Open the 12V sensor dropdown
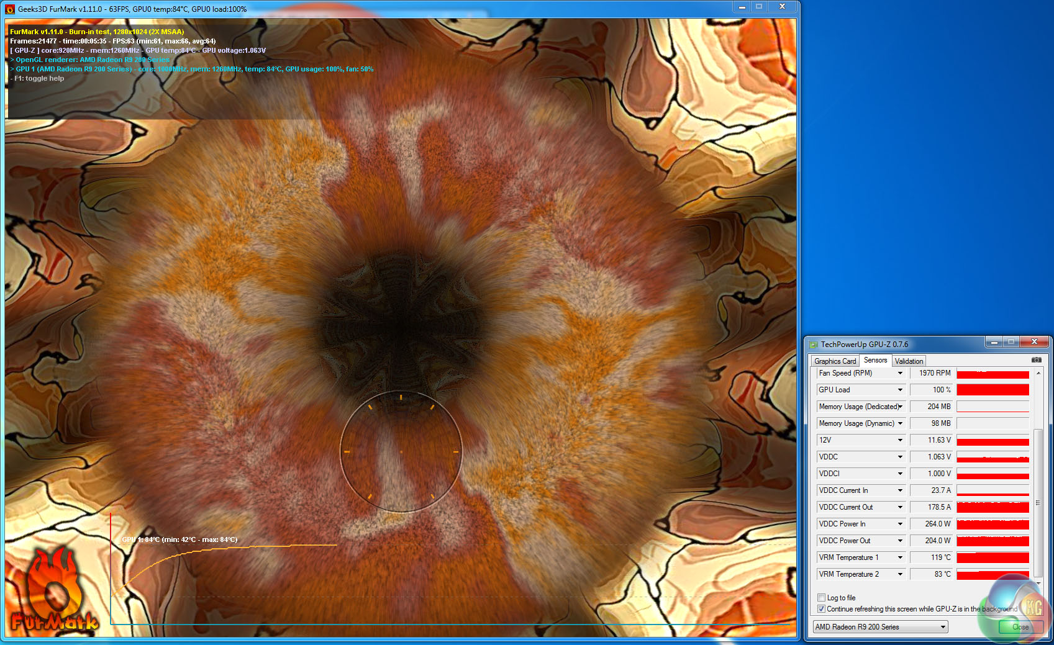 click(900, 440)
